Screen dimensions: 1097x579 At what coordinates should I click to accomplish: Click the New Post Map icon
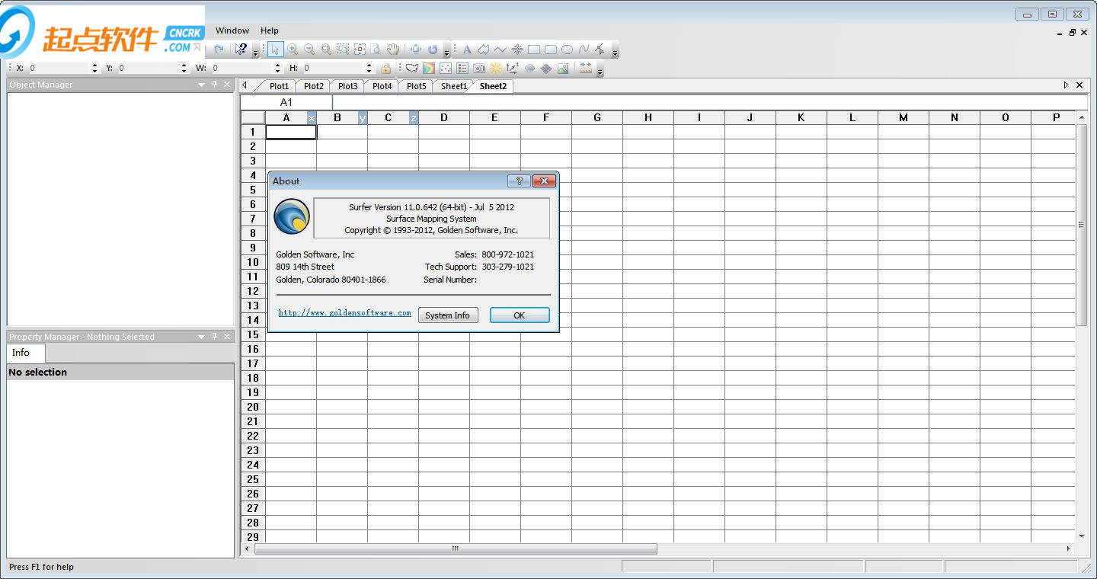click(446, 69)
